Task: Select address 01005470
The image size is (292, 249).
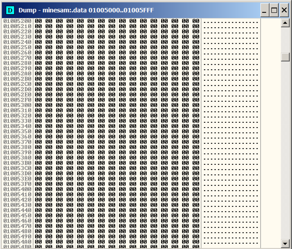Action: pos(18,226)
